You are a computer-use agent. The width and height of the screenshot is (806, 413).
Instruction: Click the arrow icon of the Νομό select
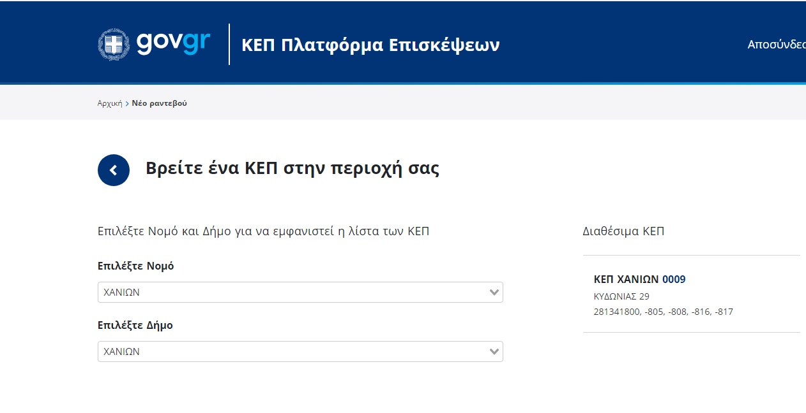[494, 293]
